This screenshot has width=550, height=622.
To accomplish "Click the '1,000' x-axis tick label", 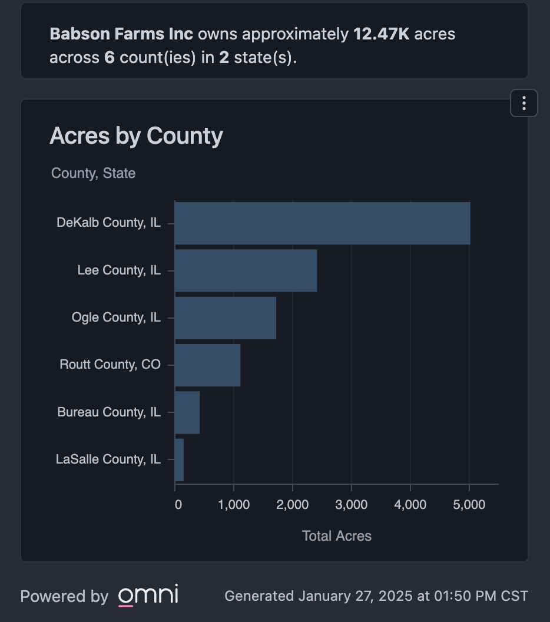I will tap(234, 505).
